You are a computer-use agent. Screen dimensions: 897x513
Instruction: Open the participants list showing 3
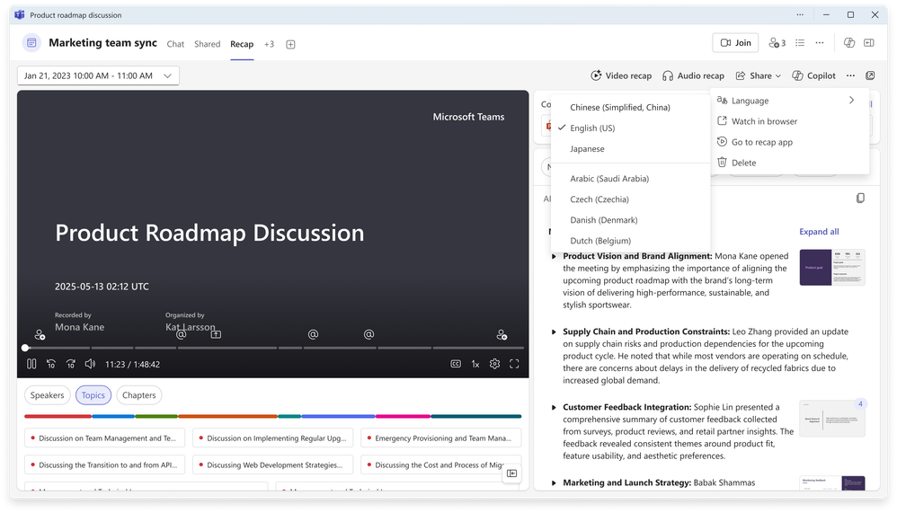tap(777, 43)
